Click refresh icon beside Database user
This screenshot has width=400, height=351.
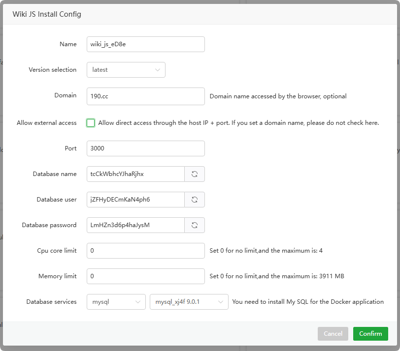tap(195, 200)
